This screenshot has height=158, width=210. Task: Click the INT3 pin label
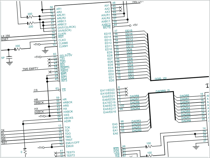[x=64, y=81]
